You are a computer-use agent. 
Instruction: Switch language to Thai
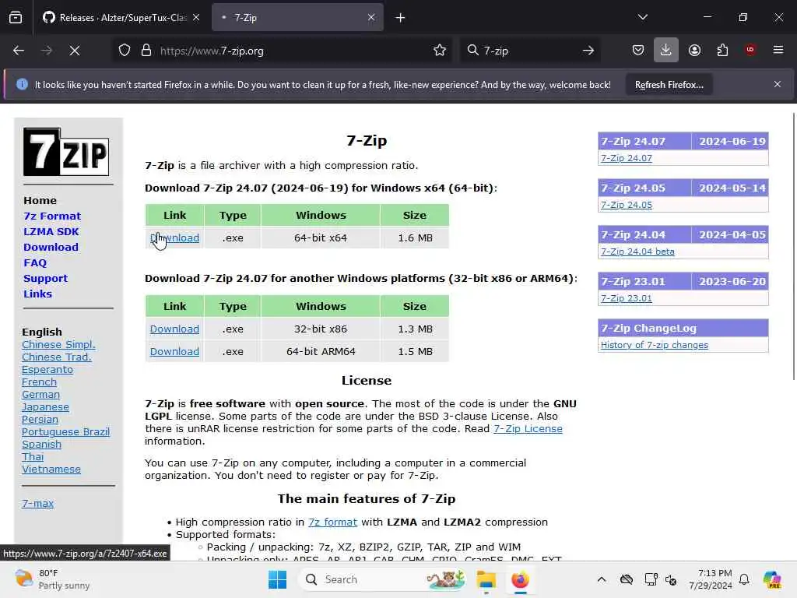point(33,456)
